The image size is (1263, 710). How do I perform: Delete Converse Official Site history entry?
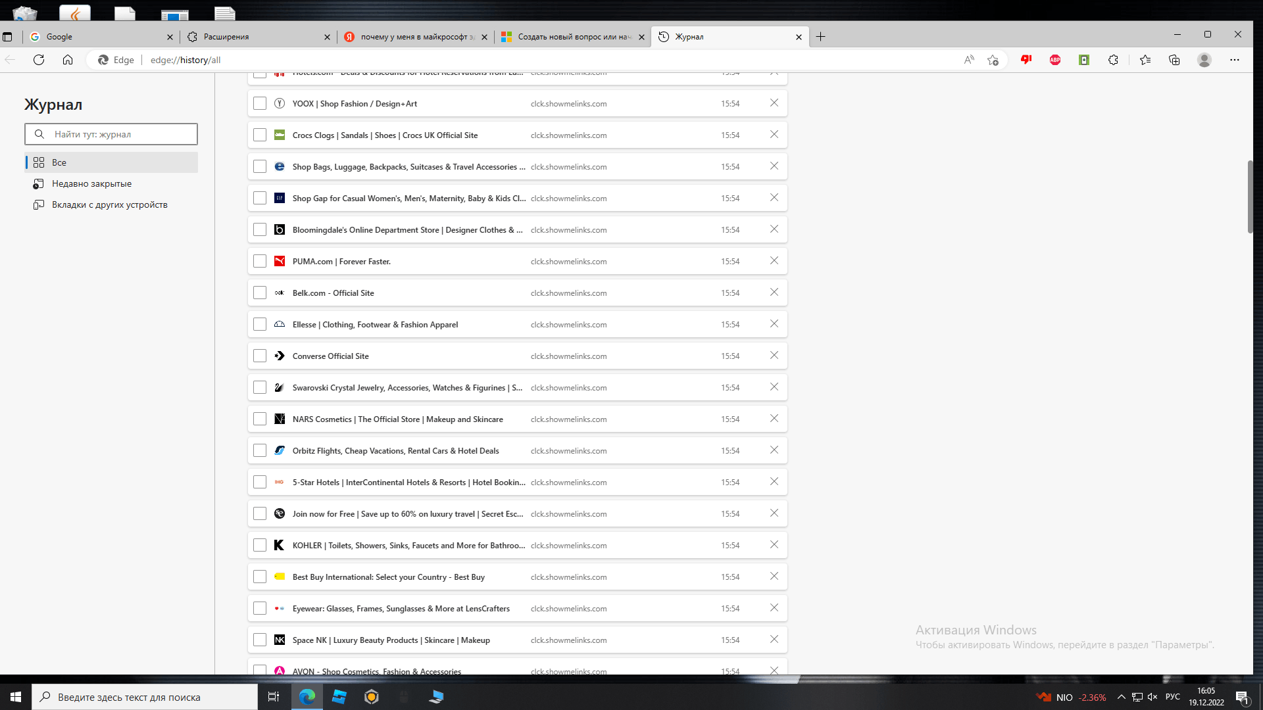774,356
